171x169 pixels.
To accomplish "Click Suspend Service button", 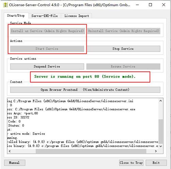I will point(47,67).
